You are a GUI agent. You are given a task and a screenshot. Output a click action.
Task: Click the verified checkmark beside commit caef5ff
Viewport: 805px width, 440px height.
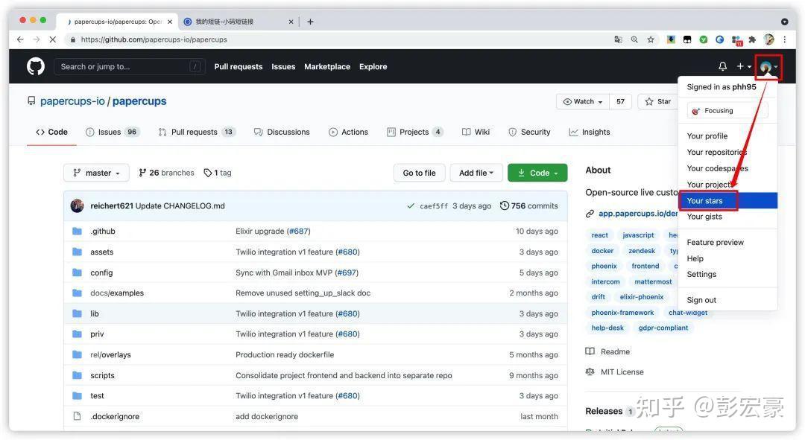(x=410, y=205)
